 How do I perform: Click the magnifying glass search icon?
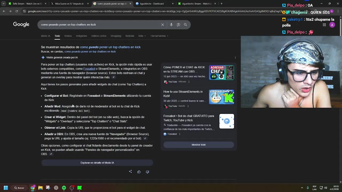point(185,25)
